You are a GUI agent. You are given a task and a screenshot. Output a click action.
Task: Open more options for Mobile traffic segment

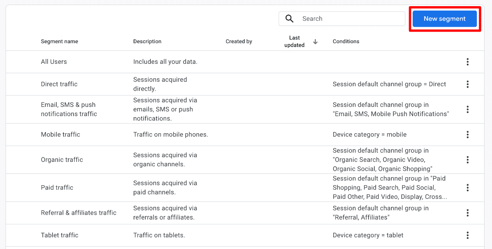coord(467,135)
